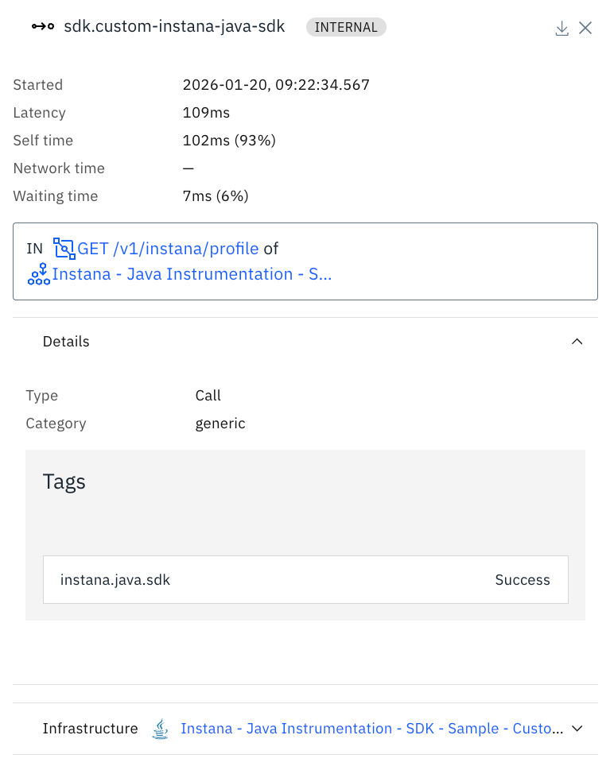
Task: Collapse the Details section chevron
Action: coord(577,342)
